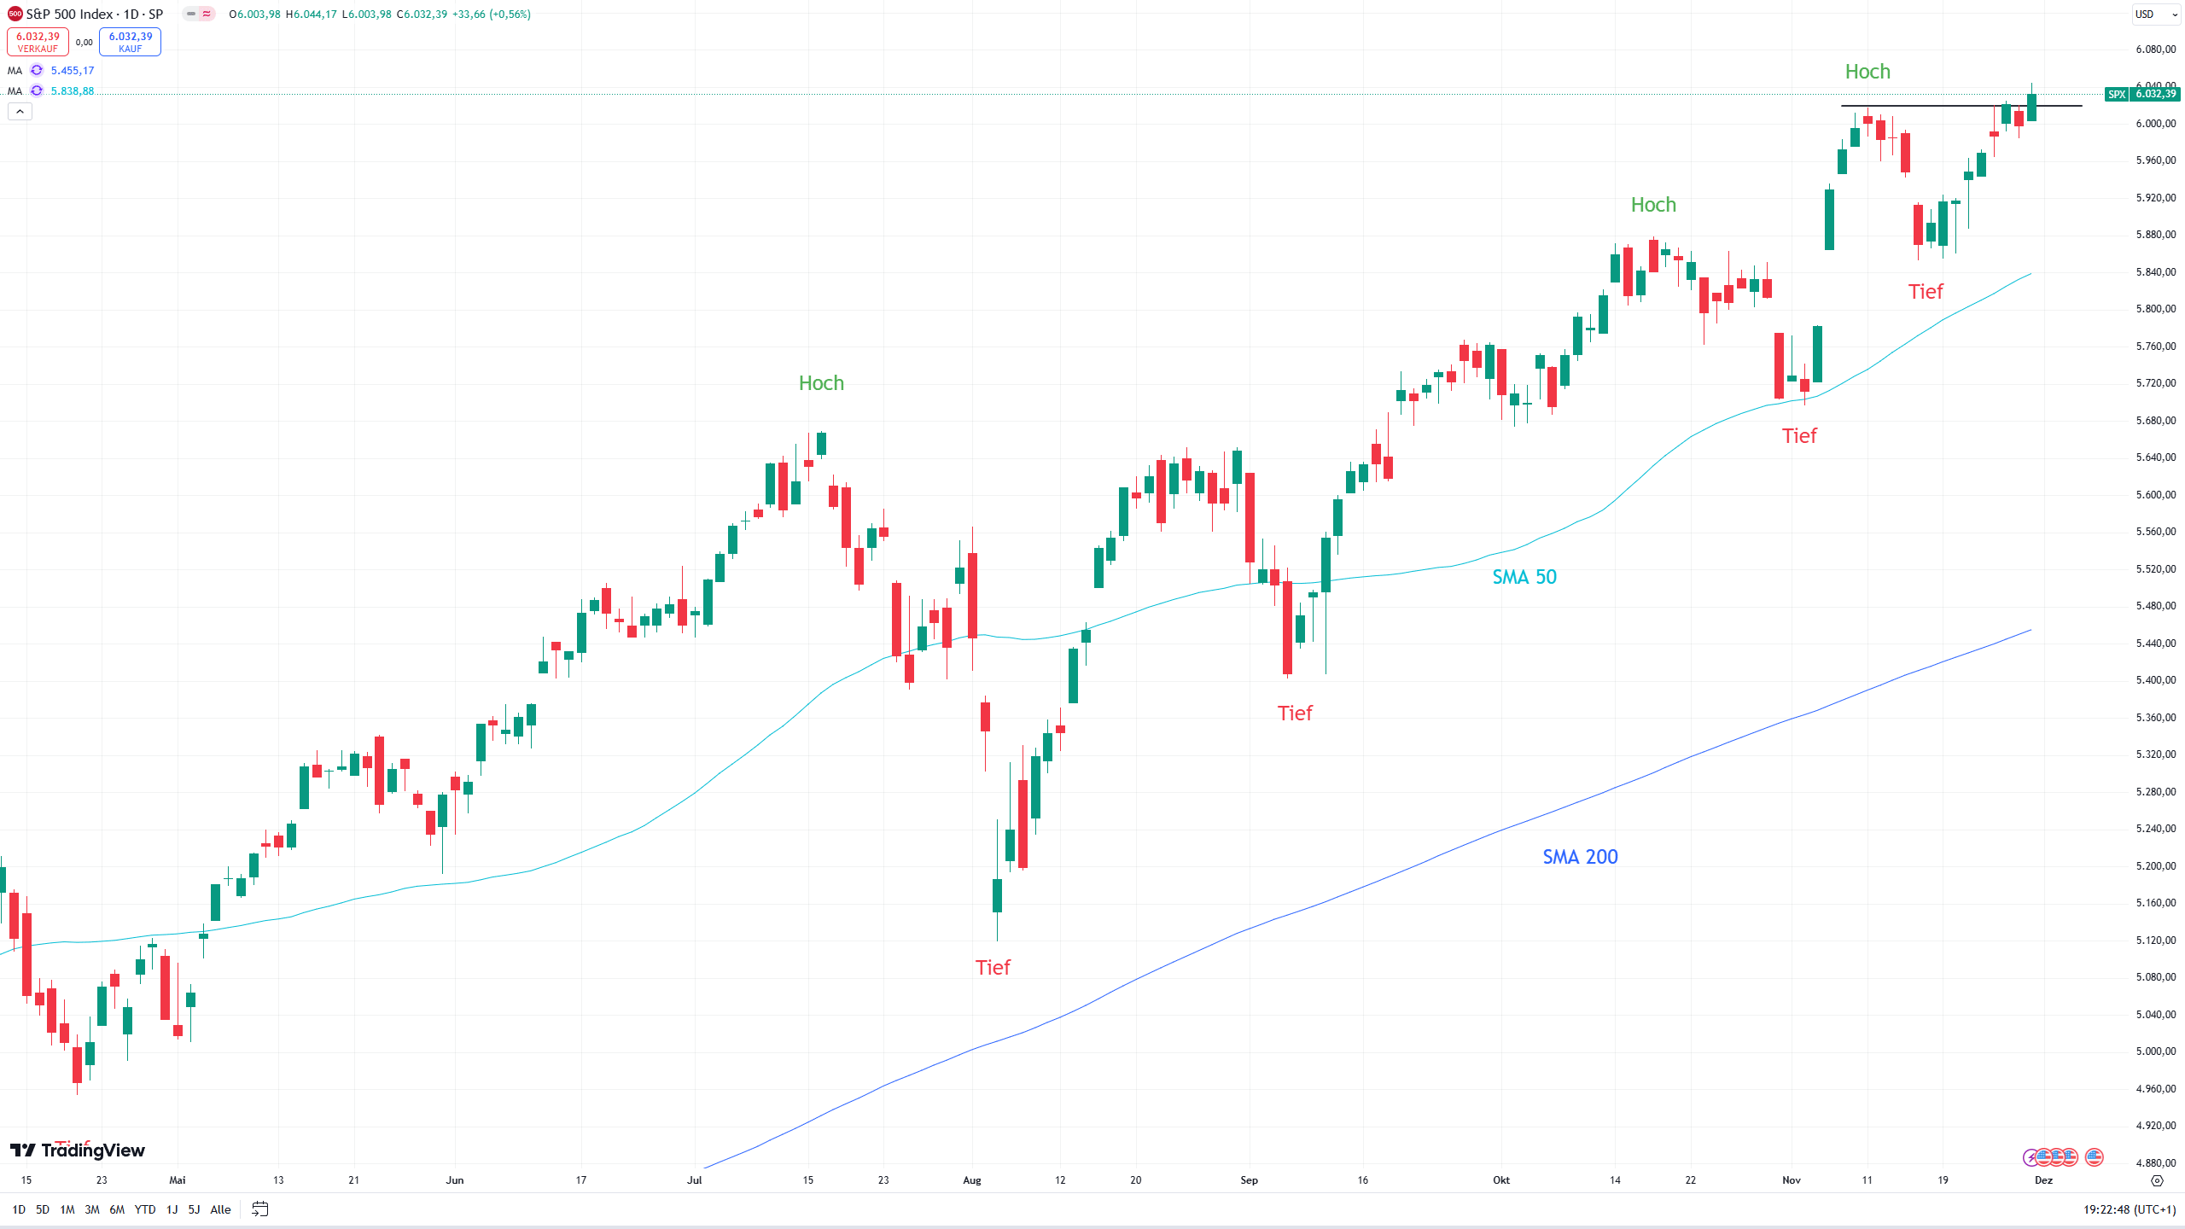Click the 4.880,00 price axis label
Viewport: 2185px width, 1229px height.
pos(2156,1162)
